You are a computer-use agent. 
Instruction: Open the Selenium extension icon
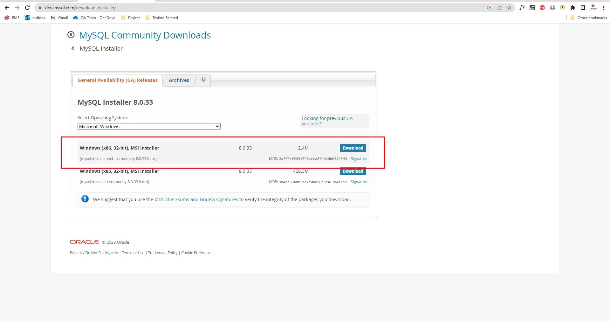(532, 8)
